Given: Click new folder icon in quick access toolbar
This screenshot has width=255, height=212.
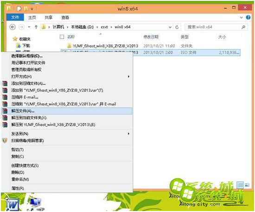Looking at the screenshot, I should pos(26,9).
